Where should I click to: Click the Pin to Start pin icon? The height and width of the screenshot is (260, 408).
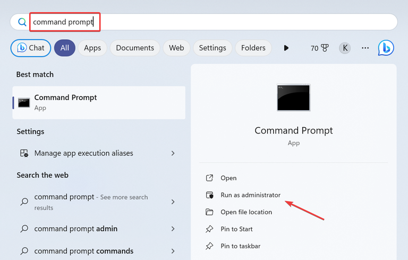209,229
